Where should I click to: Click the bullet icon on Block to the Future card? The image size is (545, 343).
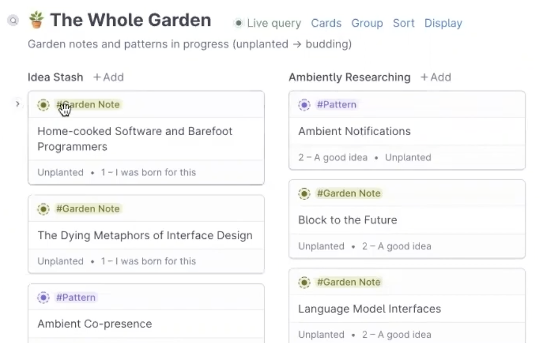[x=304, y=194]
